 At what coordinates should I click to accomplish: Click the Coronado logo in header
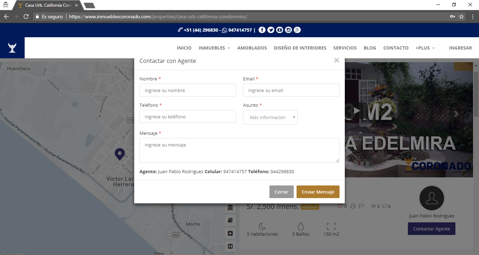12,48
